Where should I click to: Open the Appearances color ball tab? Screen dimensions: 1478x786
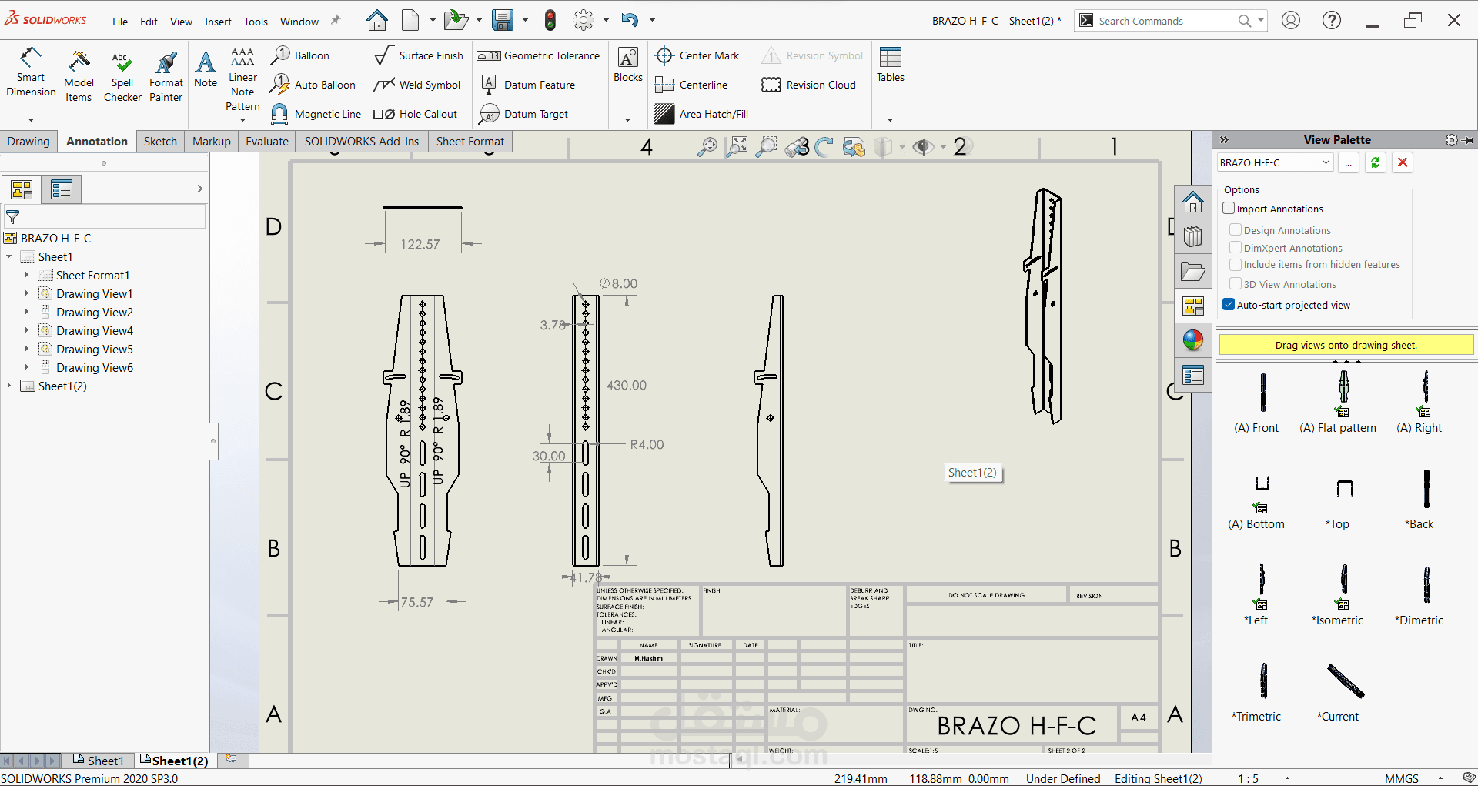(x=1193, y=339)
